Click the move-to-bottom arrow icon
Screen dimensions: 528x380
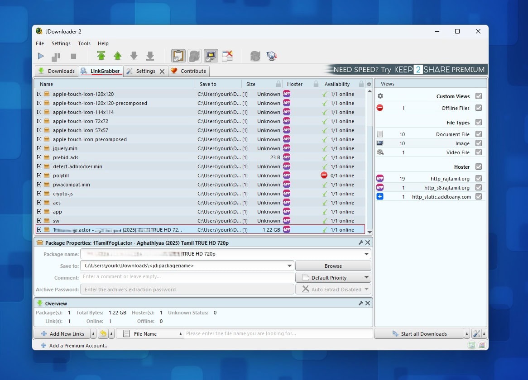click(150, 56)
